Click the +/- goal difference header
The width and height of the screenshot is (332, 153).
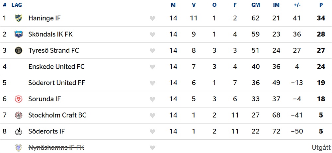[x=297, y=5]
